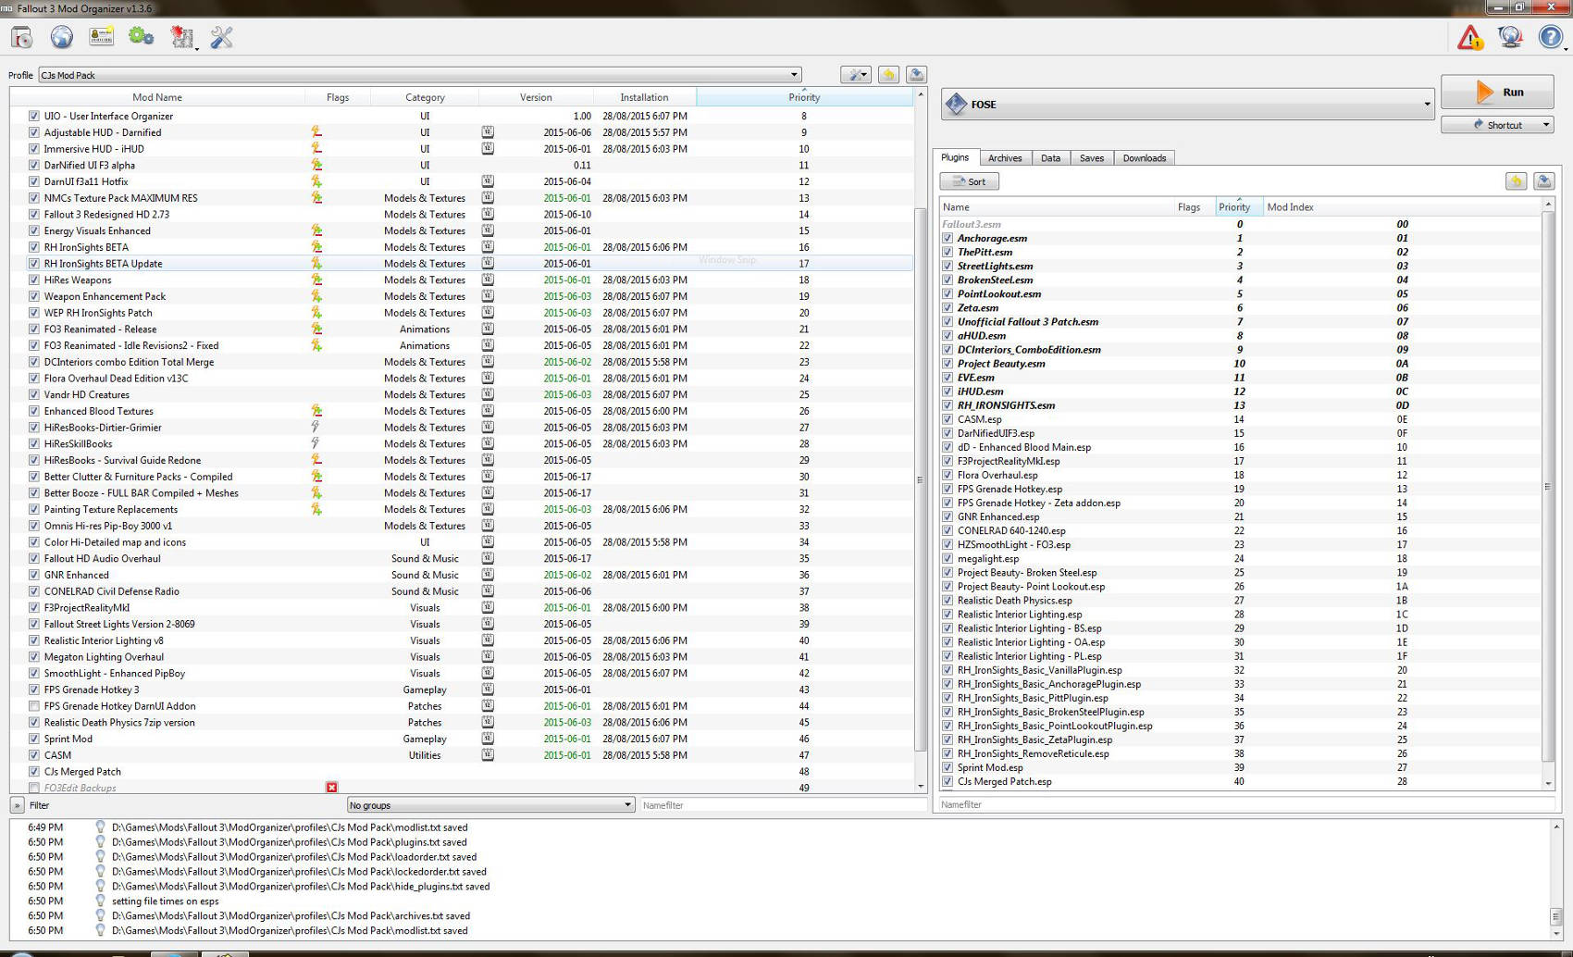Select the RH IronSights BETA Update row

coord(461,264)
